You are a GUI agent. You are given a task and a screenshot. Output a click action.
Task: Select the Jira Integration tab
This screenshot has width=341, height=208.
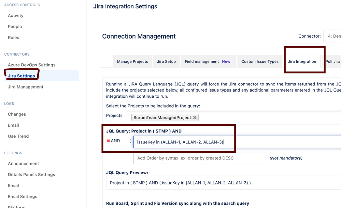pos(302,61)
